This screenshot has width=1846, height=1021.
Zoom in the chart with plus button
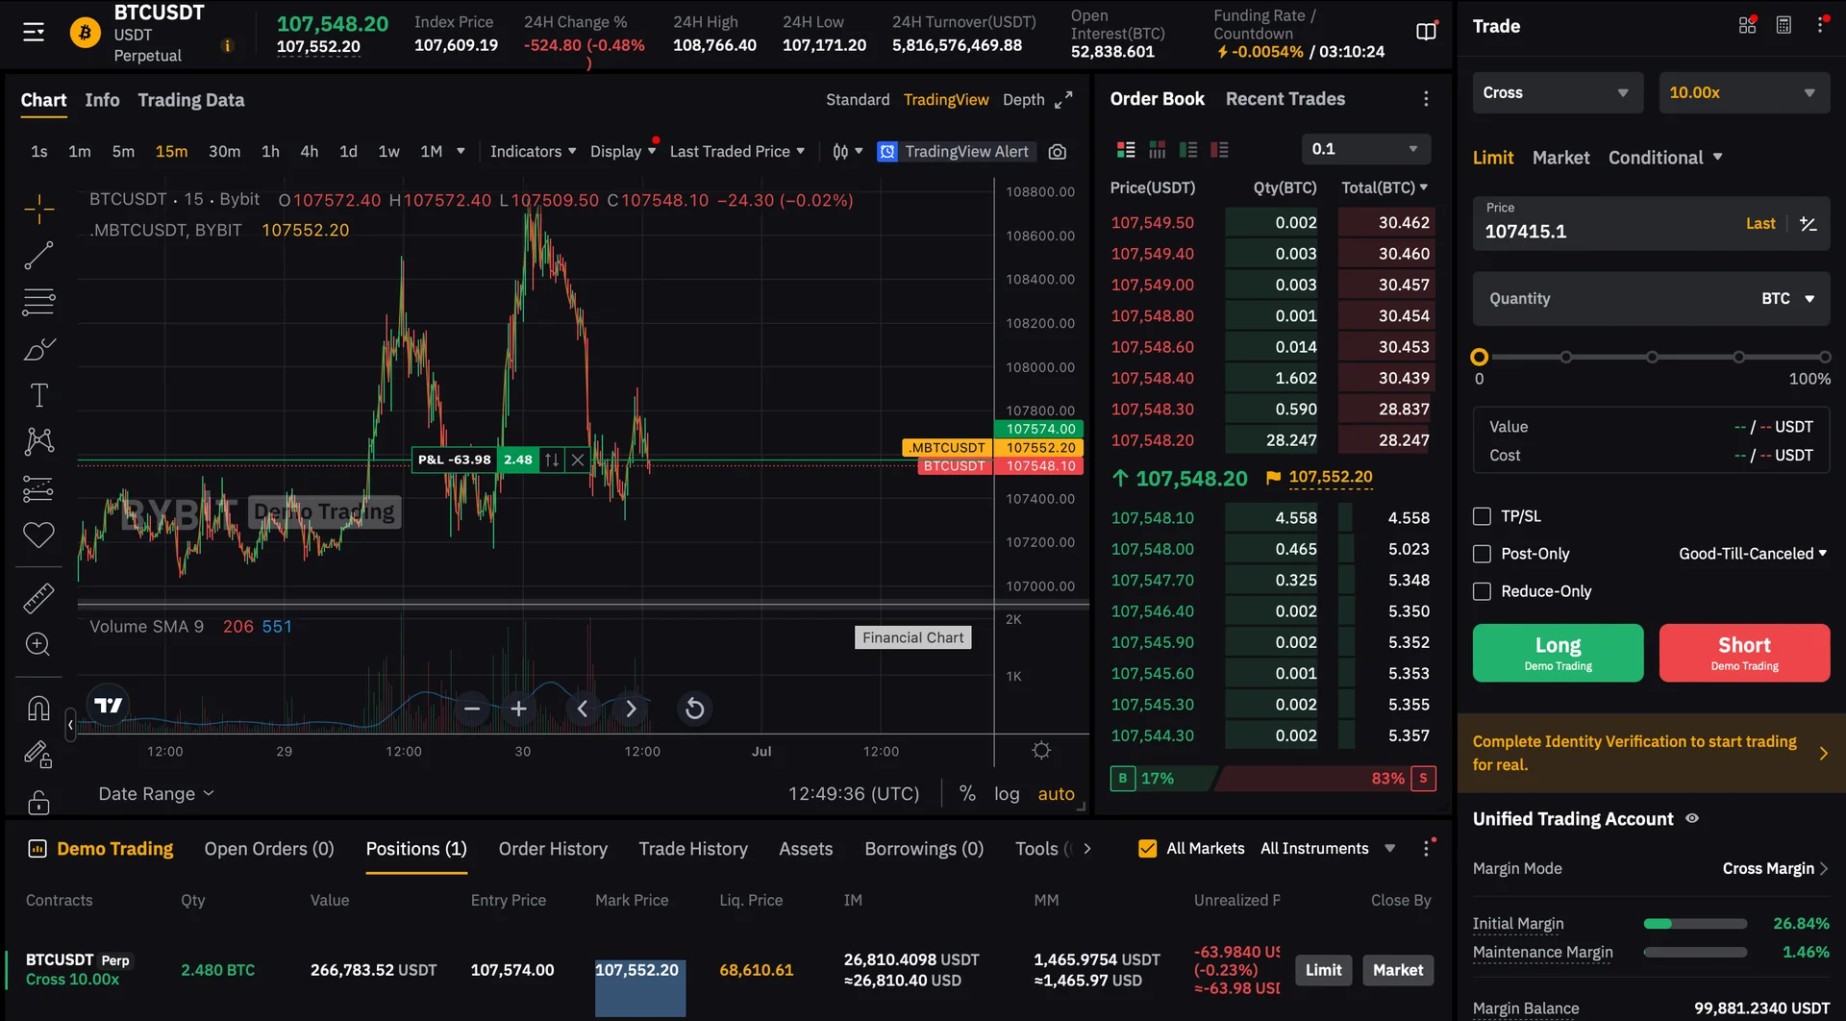click(x=518, y=710)
